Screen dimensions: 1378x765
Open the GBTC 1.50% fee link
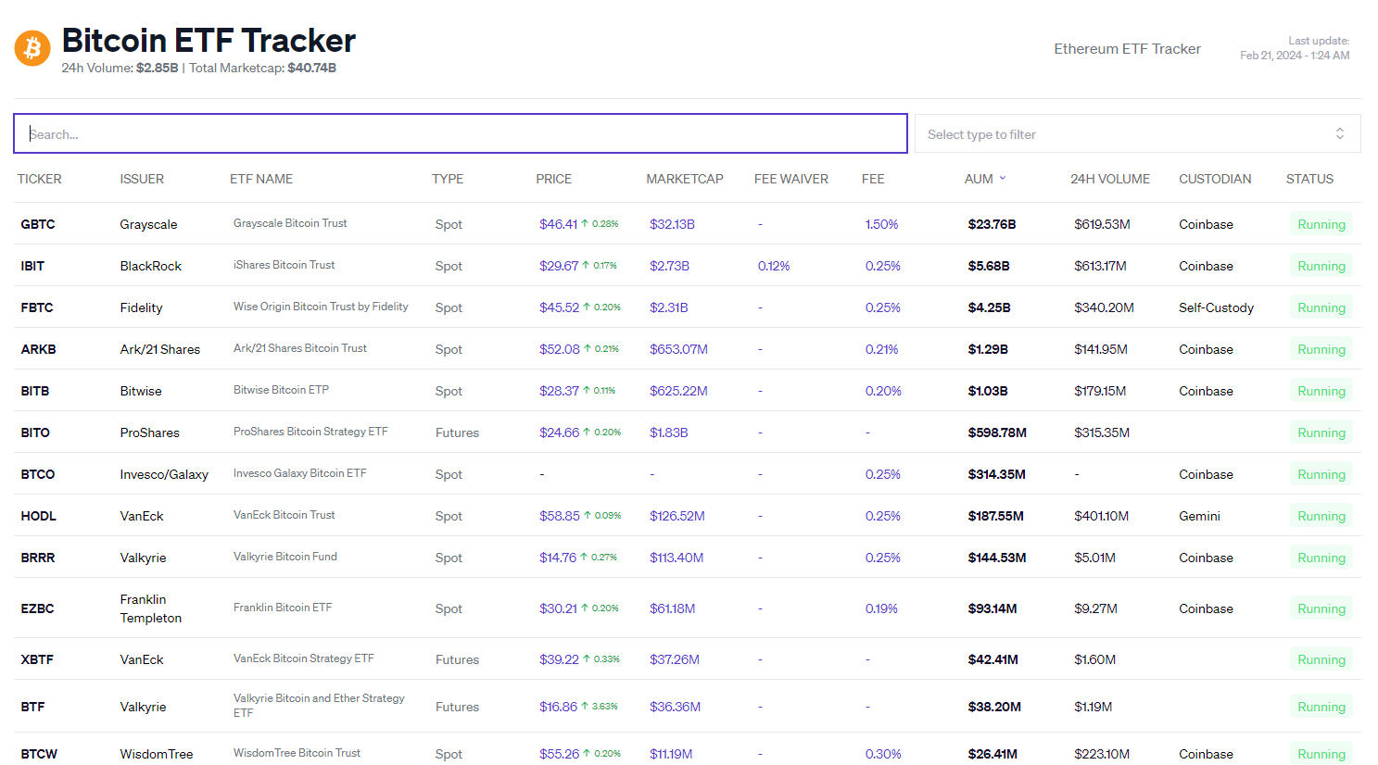pos(881,224)
